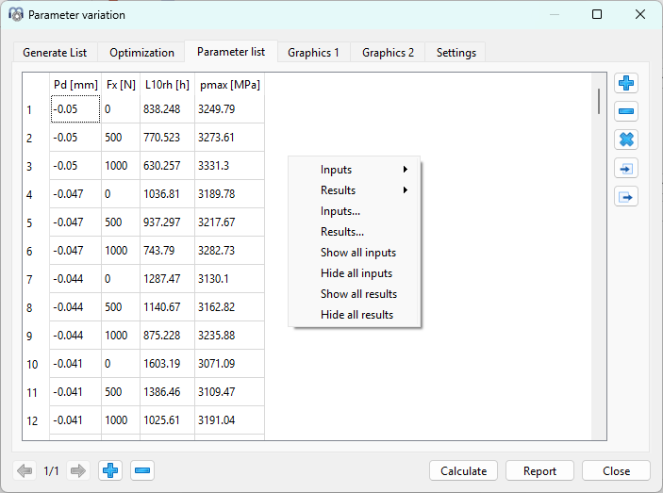
Task: Click the export list arrow icon
Action: pyautogui.click(x=626, y=197)
